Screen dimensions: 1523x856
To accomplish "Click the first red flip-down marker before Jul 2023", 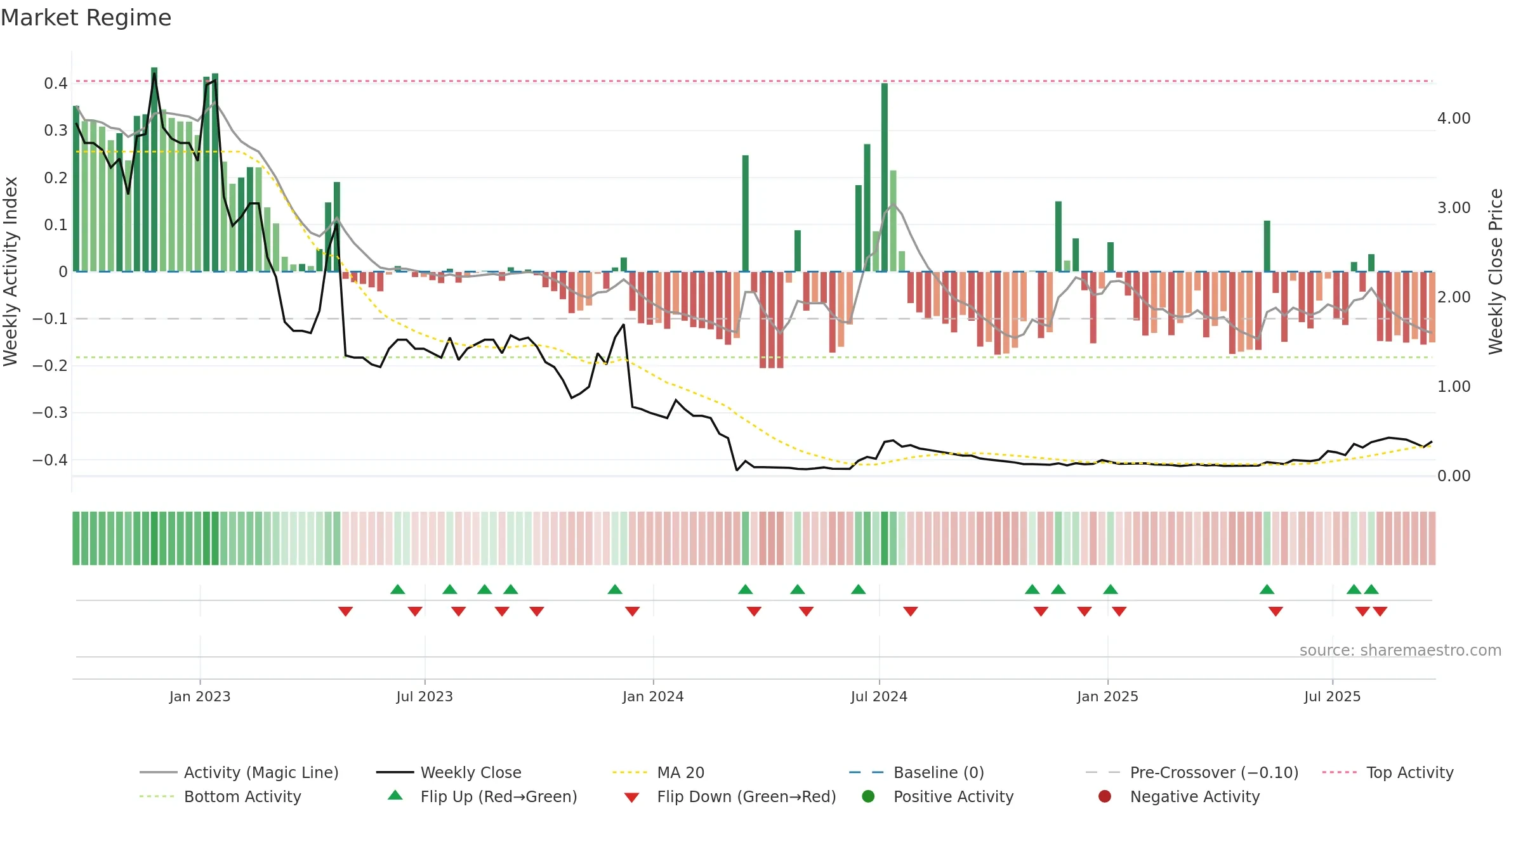I will (x=345, y=611).
